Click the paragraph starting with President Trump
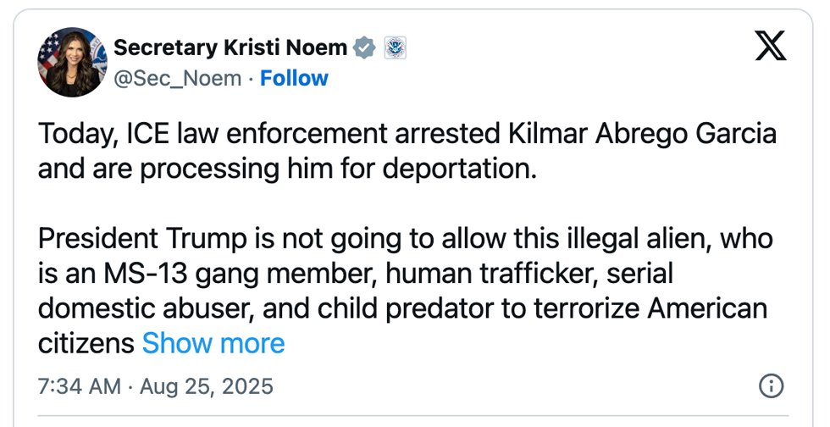The image size is (830, 427). [x=405, y=273]
